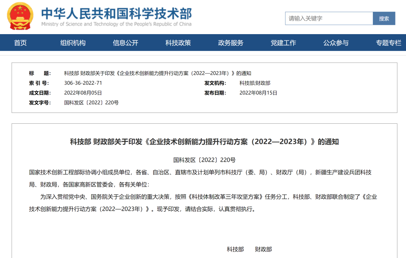
Task: Click the 财政部 signature text at bottom
Action: coord(263,249)
